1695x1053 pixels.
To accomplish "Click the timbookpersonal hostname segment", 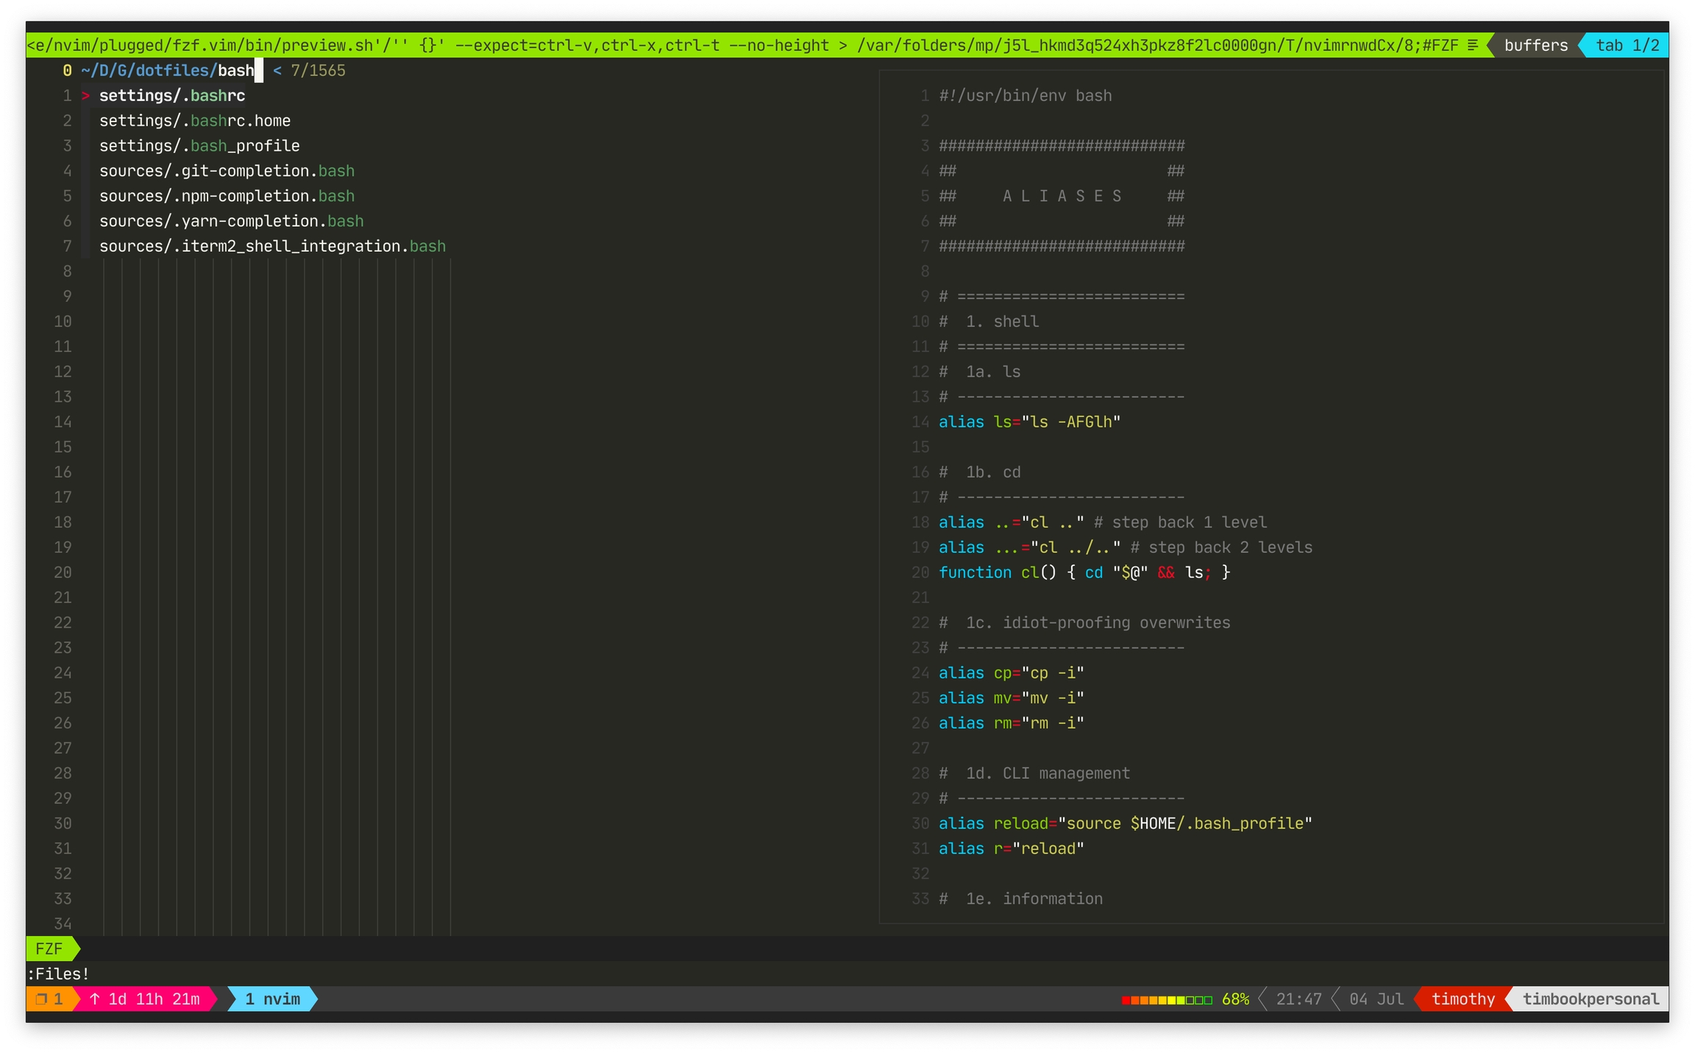I will 1591,999.
